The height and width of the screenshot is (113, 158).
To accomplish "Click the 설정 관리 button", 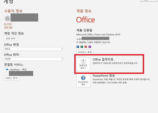I will pos(11,38).
